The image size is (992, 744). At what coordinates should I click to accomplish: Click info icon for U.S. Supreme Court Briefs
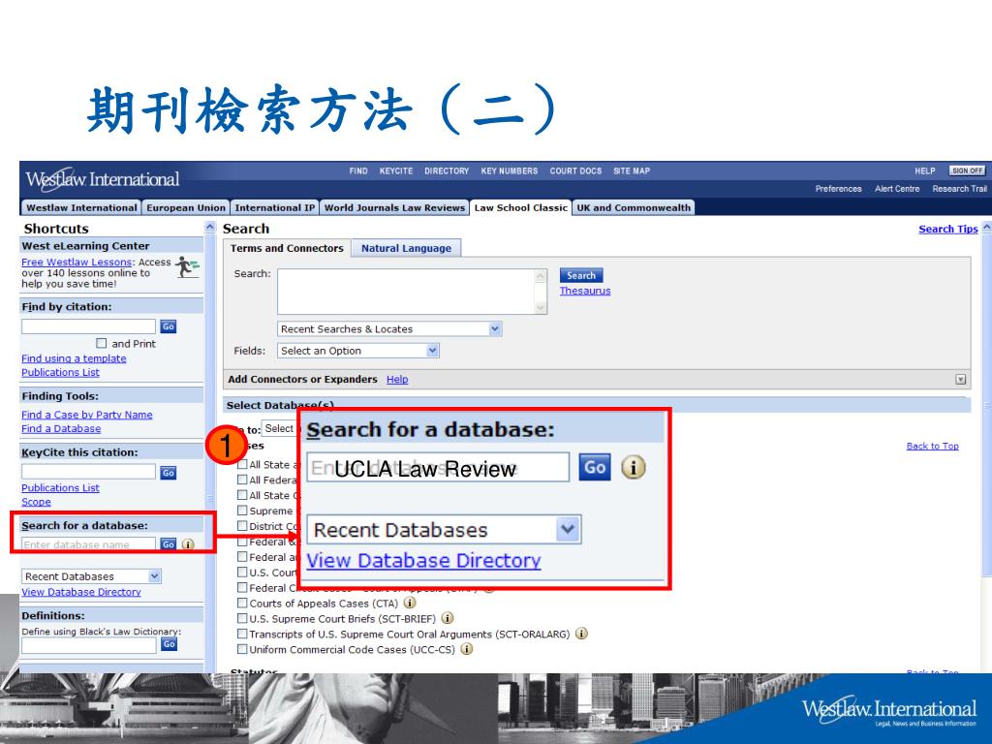pos(448,618)
